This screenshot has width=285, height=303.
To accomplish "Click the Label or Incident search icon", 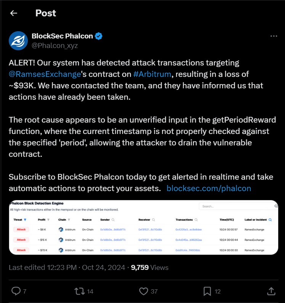I will click(x=270, y=220).
